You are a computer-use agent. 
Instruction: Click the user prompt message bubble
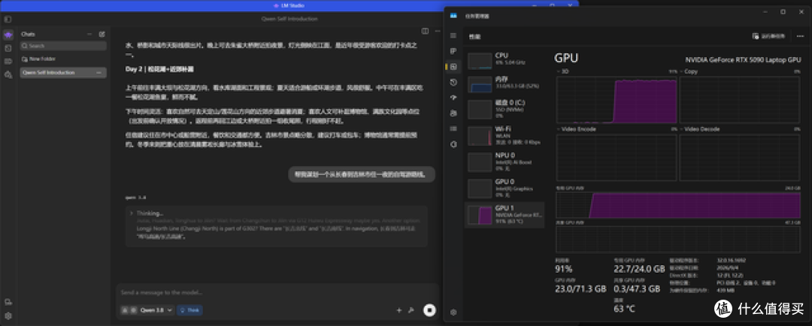pos(362,174)
